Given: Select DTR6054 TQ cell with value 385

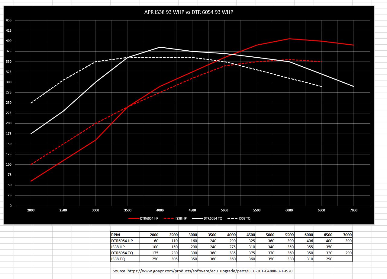Looking at the screenshot, I should [x=227, y=253].
